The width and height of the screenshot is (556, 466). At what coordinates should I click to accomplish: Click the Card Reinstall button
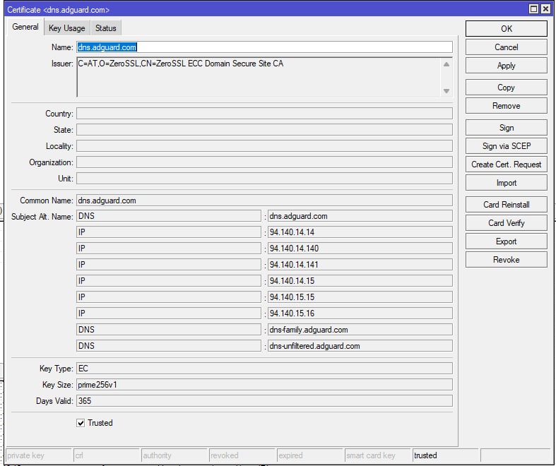506,205
